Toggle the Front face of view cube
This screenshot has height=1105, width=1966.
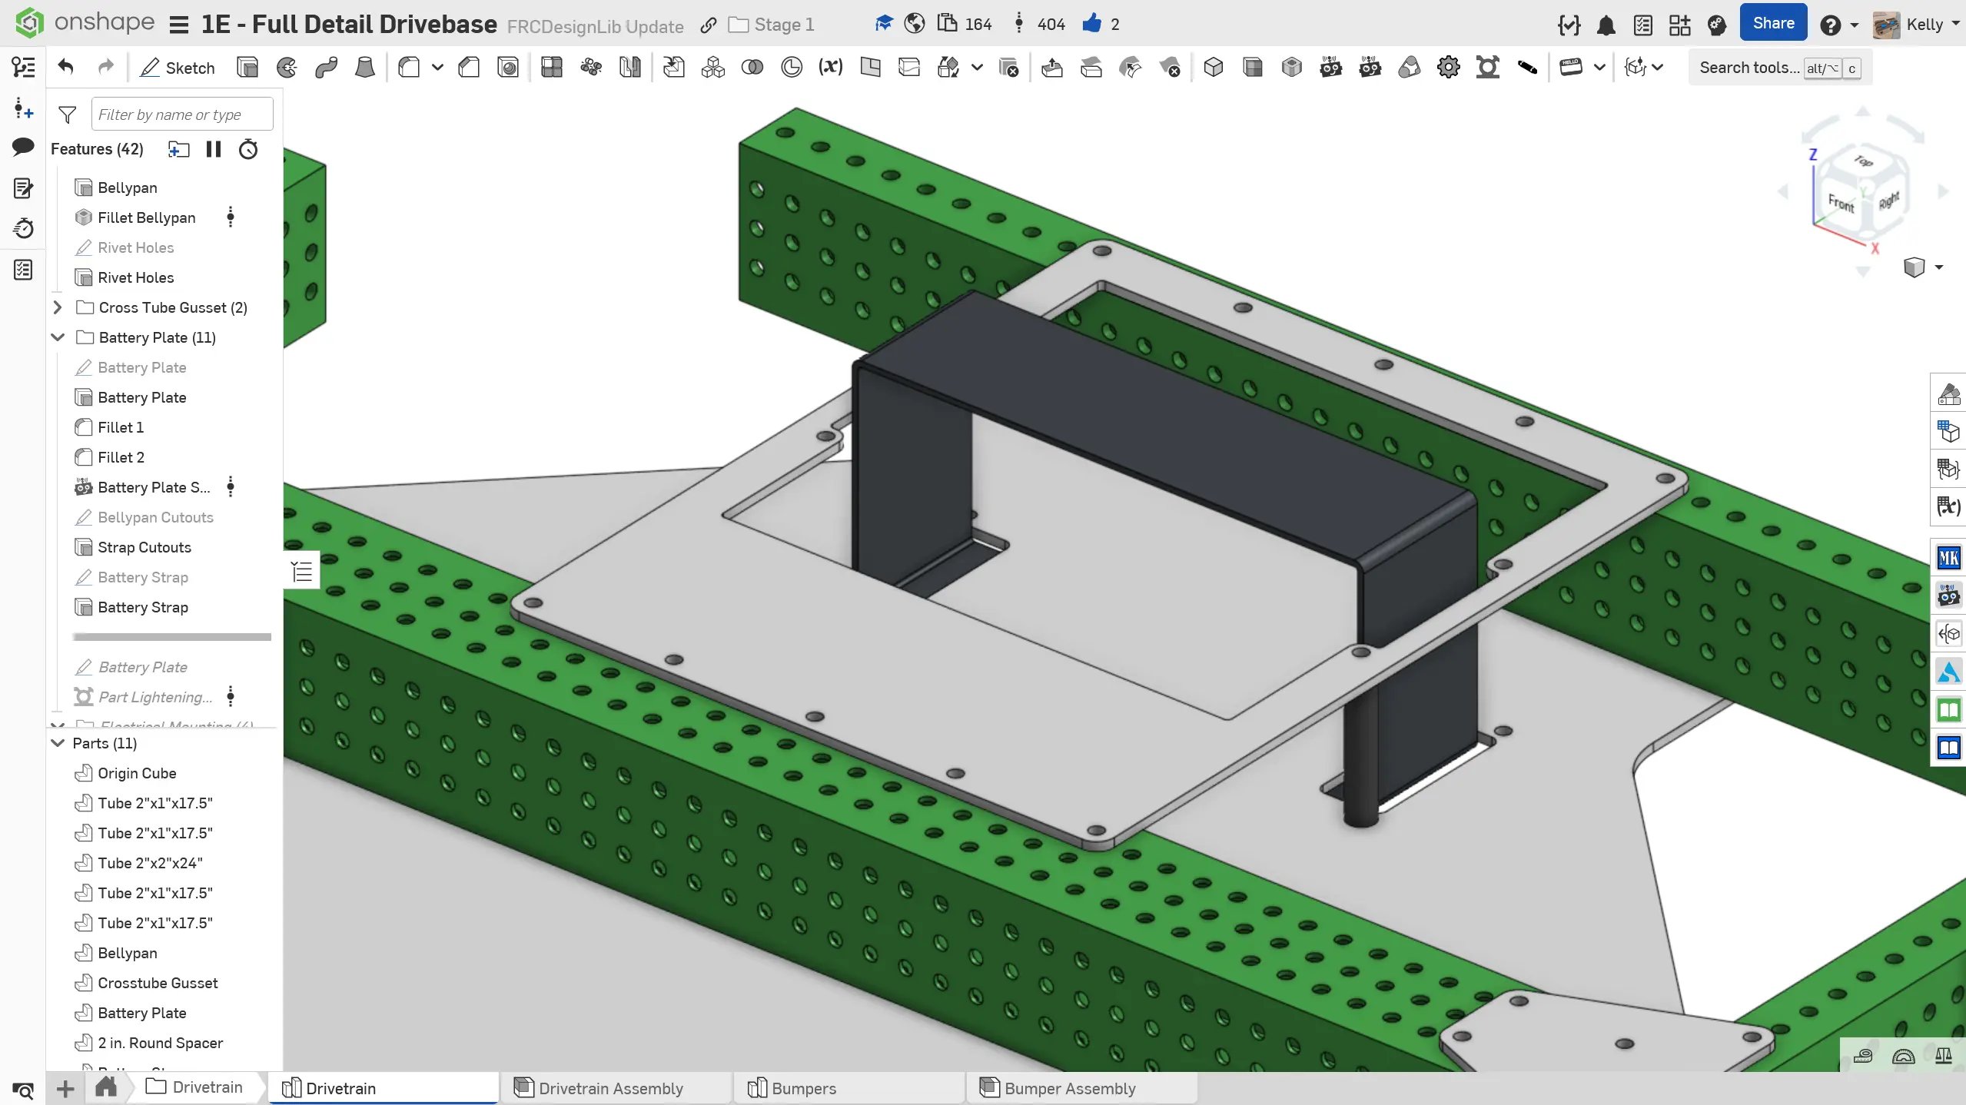pyautogui.click(x=1841, y=203)
